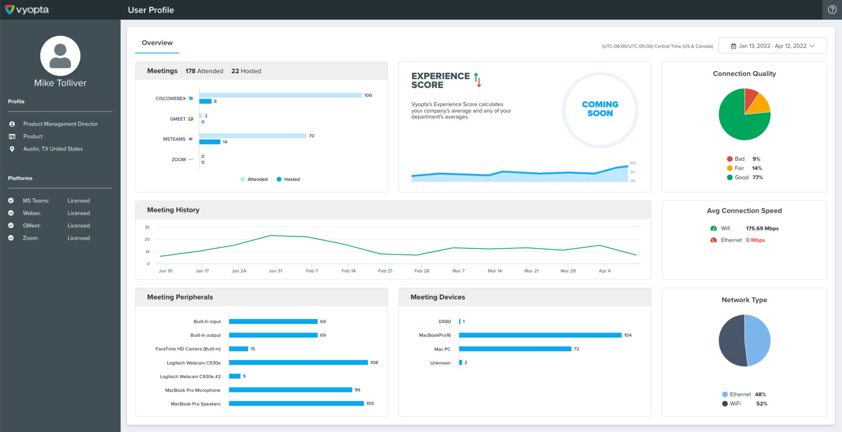The width and height of the screenshot is (842, 432).
Task: Click the "FaceTime HD Camera (Built-in)" label
Action: [x=188, y=349]
